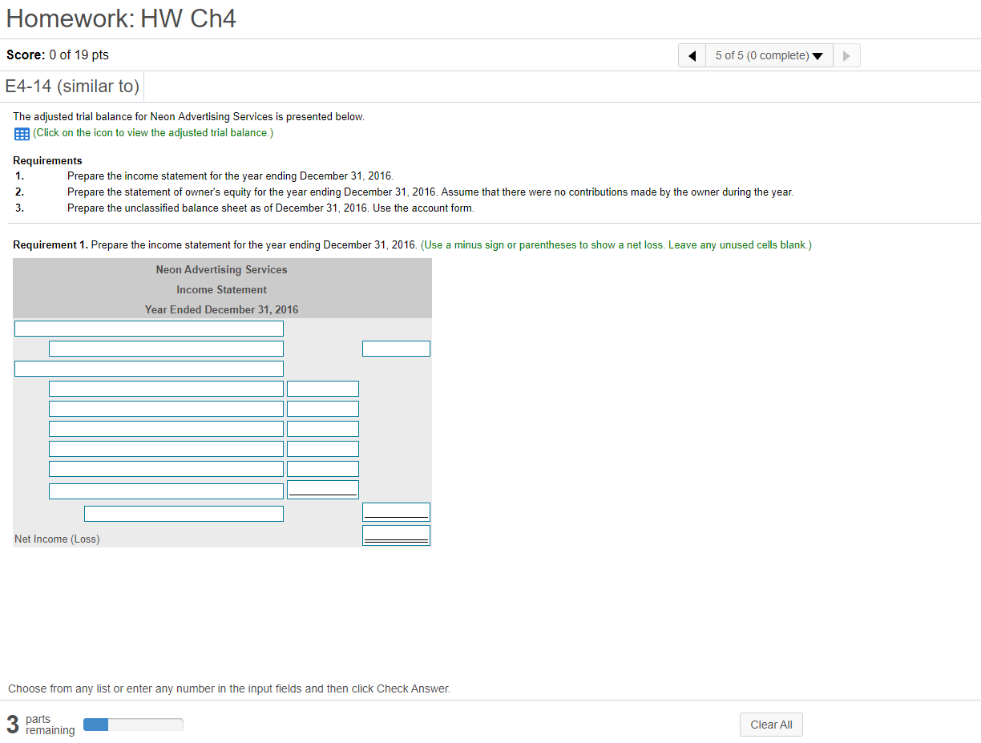Click the parts remaining progress bar
Screen dimensions: 981x743
[x=132, y=724]
